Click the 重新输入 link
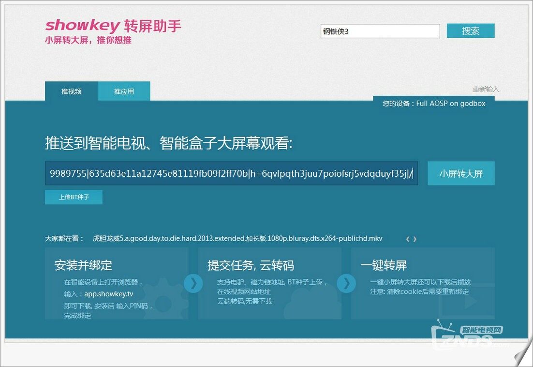The height and width of the screenshot is (367, 533). click(x=486, y=89)
